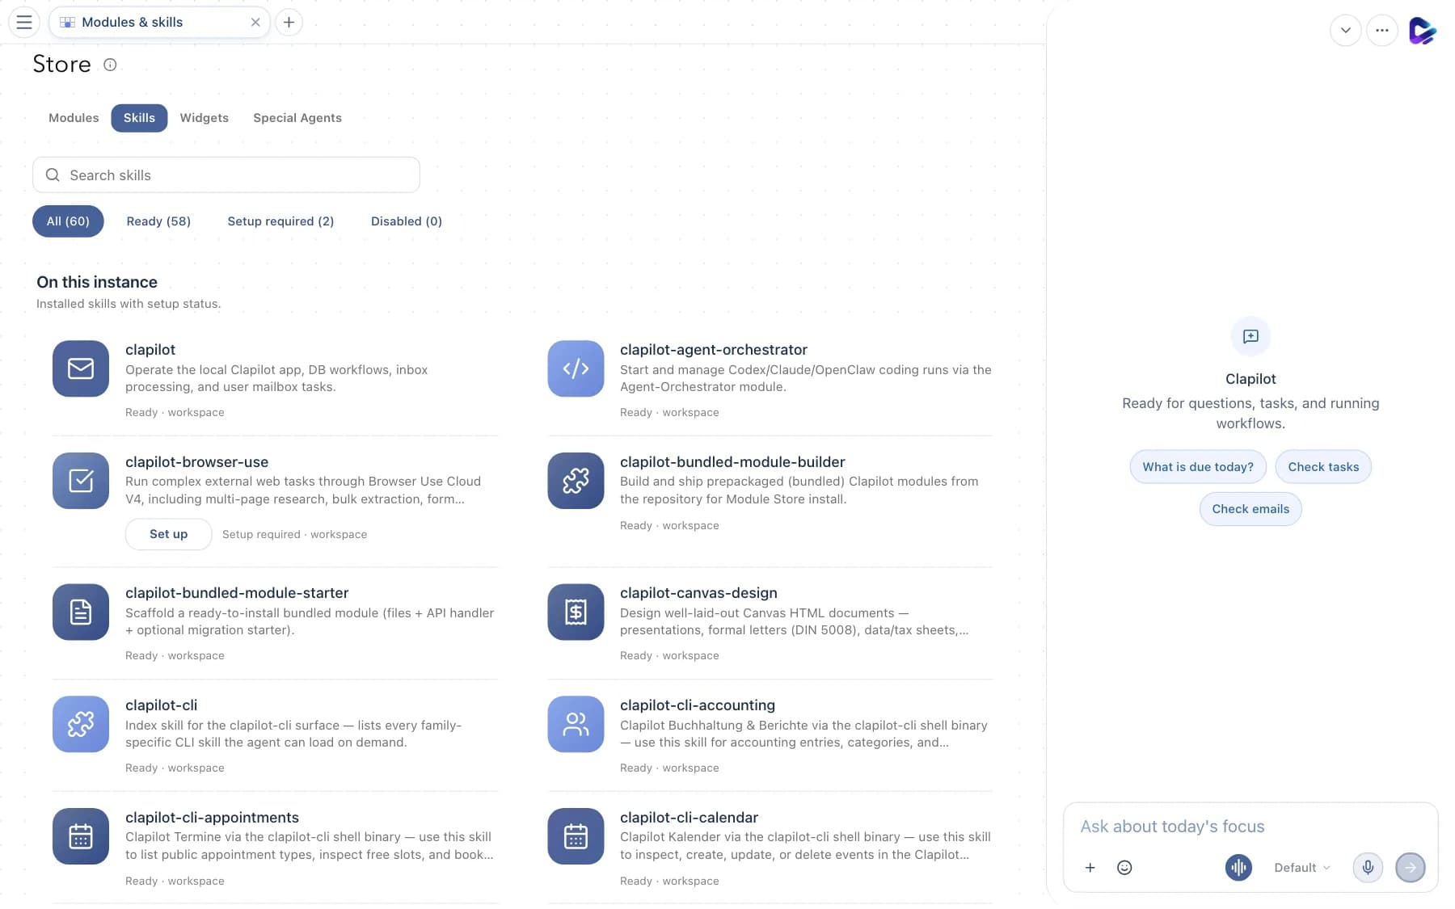Filter by Setup required (2)
Image resolution: width=1455 pixels, height=909 pixels.
point(280,221)
